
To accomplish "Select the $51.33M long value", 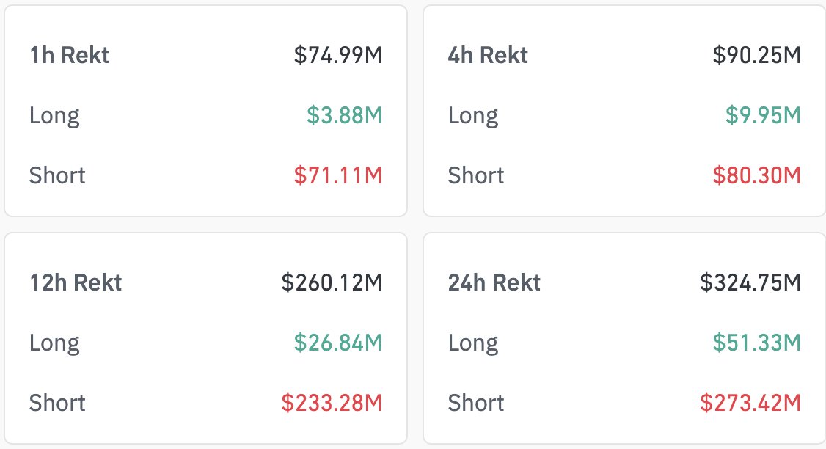I will click(756, 343).
